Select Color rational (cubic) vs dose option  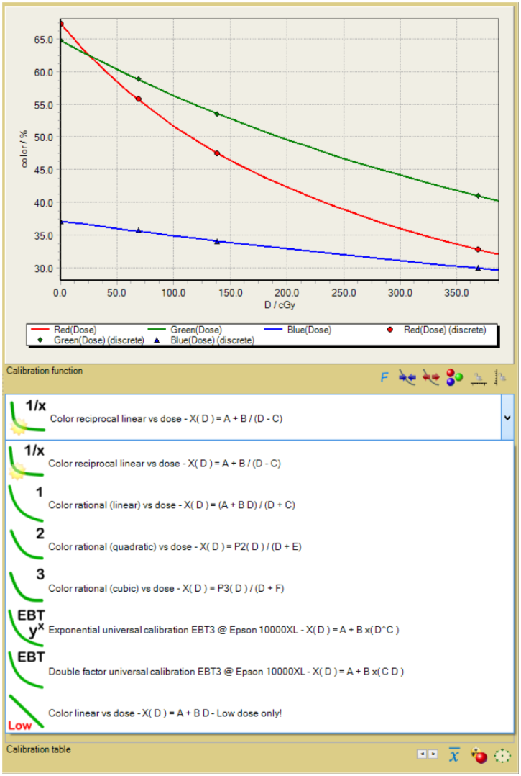[x=259, y=588]
